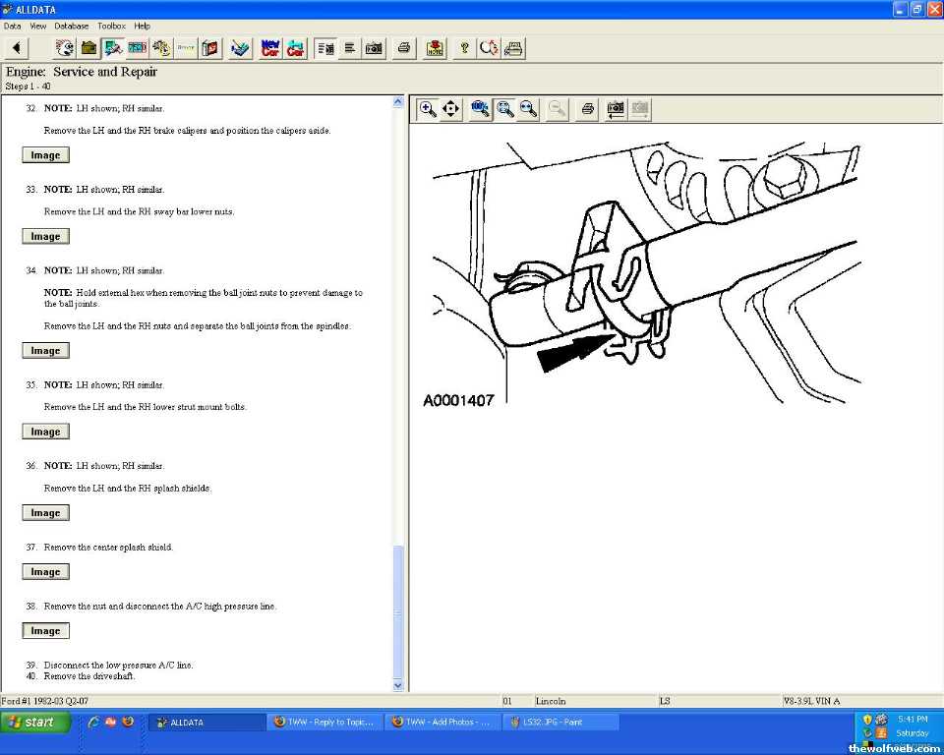This screenshot has width=944, height=755.
Task: Click scroll-up arrow of procedure text pane
Action: coord(398,102)
